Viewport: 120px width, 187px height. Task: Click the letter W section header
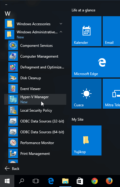(7, 14)
